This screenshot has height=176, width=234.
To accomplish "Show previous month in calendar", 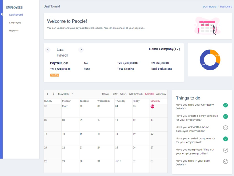I will click(48, 94).
